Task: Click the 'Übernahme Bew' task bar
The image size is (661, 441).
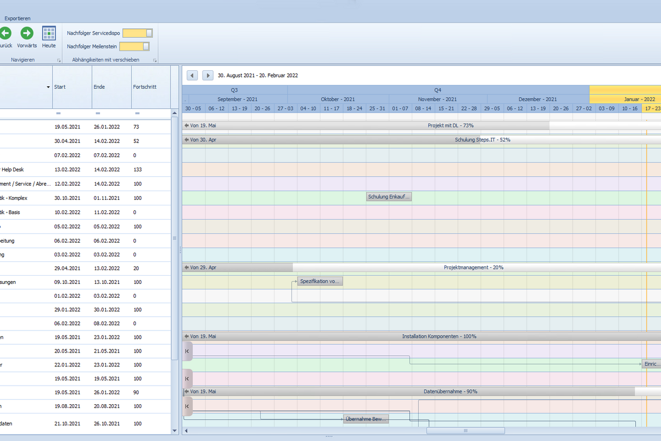Action: click(366, 418)
